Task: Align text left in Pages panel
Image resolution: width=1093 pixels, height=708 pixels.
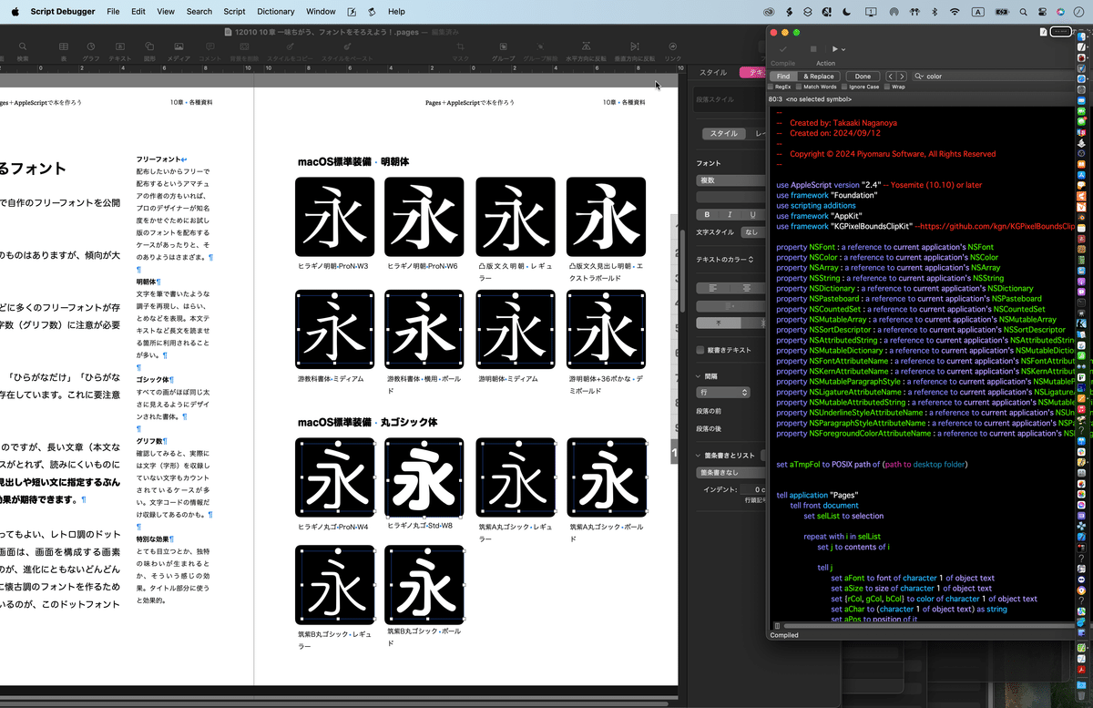Action: [712, 287]
